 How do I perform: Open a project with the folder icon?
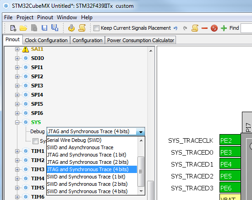click(x=23, y=28)
